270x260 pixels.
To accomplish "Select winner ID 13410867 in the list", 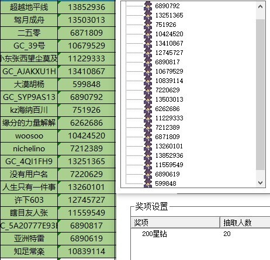I will click(169, 43).
